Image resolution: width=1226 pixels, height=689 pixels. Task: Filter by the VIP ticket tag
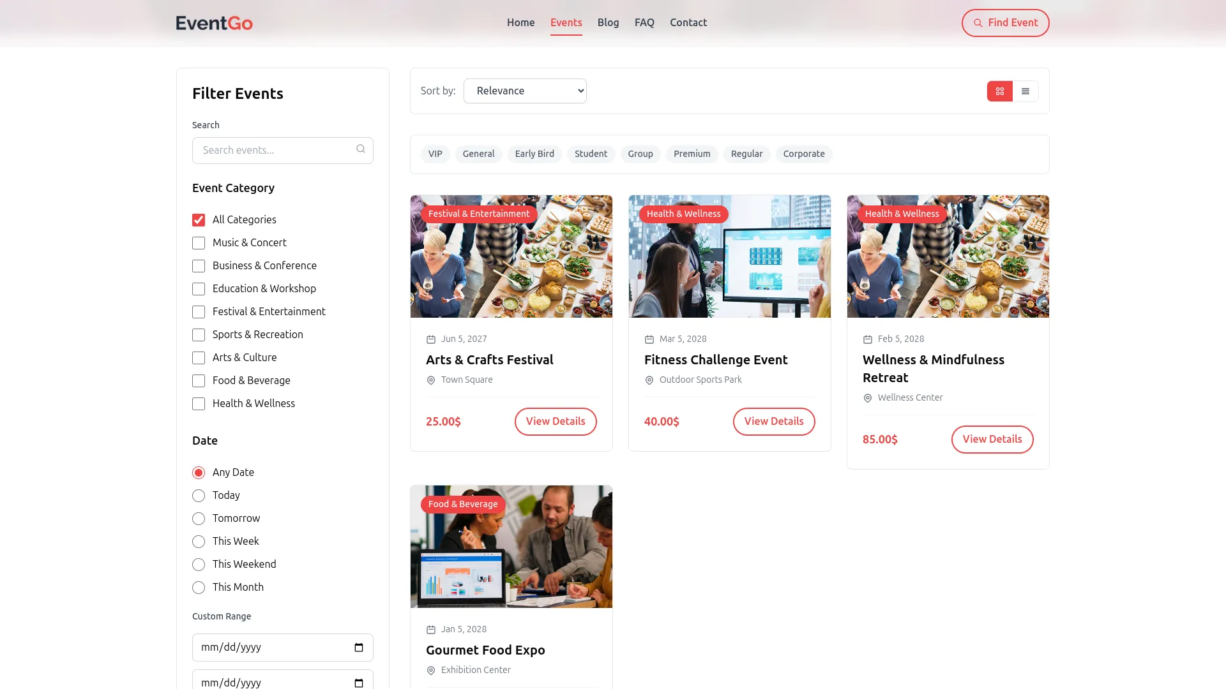[x=435, y=154]
